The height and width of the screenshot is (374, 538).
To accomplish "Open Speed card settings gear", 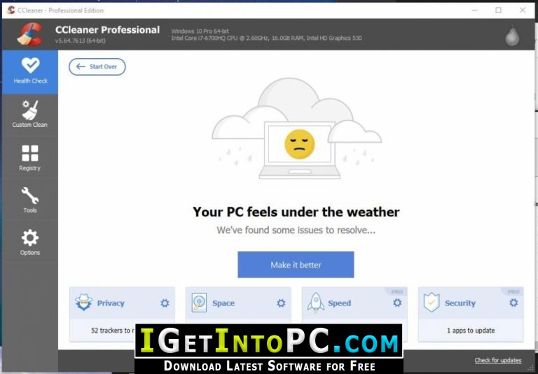I will tap(397, 303).
